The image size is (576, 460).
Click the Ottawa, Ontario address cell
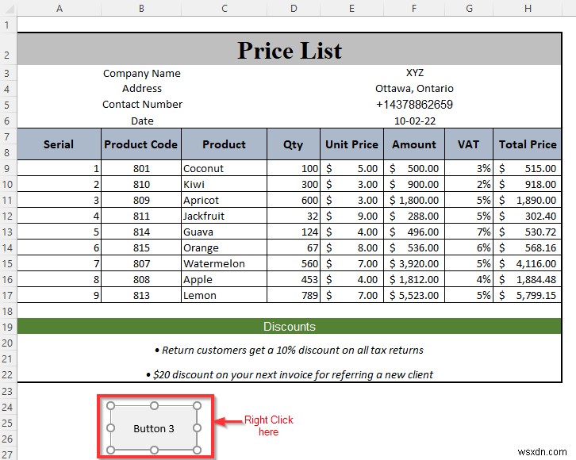(414, 89)
